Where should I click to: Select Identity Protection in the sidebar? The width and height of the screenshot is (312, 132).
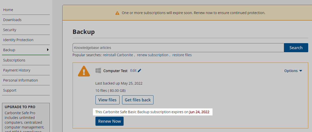click(x=18, y=40)
